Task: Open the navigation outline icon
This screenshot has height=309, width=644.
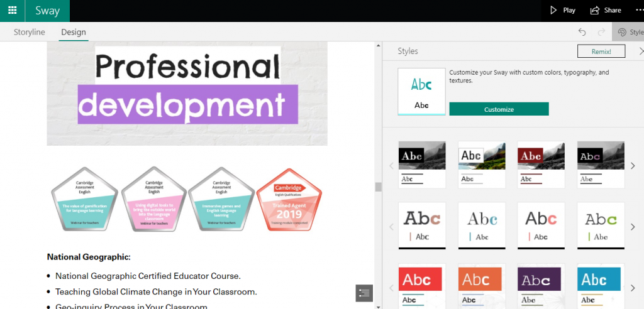Action: (x=364, y=293)
